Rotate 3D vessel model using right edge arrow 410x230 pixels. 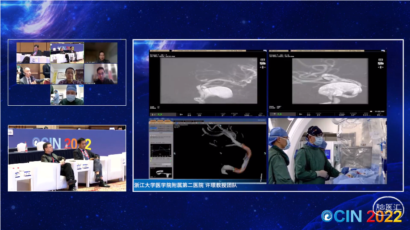point(265,153)
